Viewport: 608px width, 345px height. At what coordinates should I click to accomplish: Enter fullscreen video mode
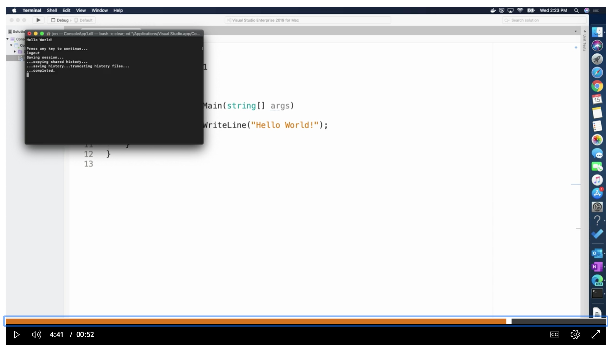click(596, 334)
